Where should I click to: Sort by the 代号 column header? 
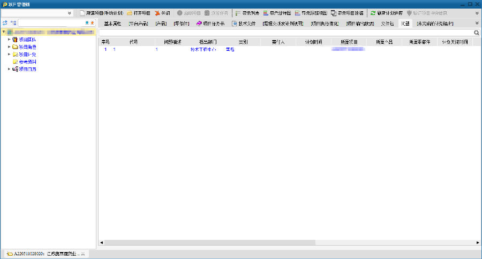tap(133, 42)
